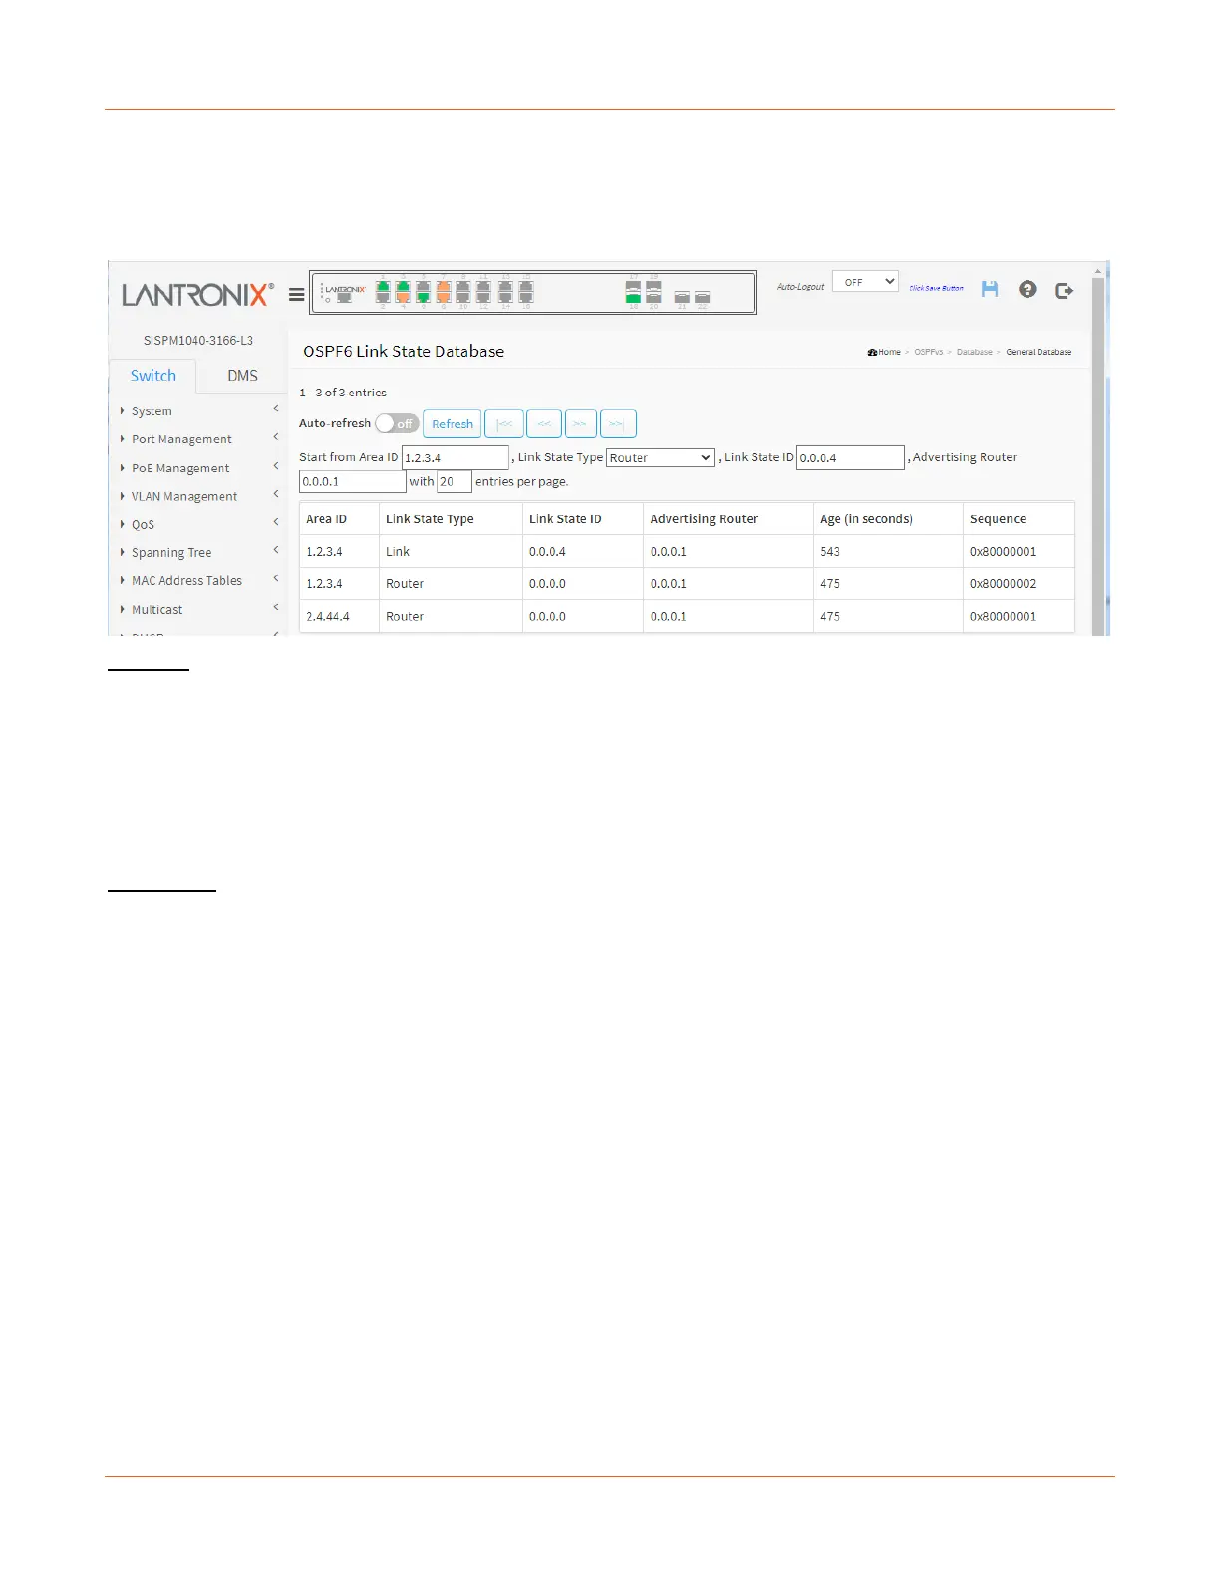Viewport: 1220px width, 1578px height.
Task: Open the Link State Type dropdown
Action: tap(661, 458)
